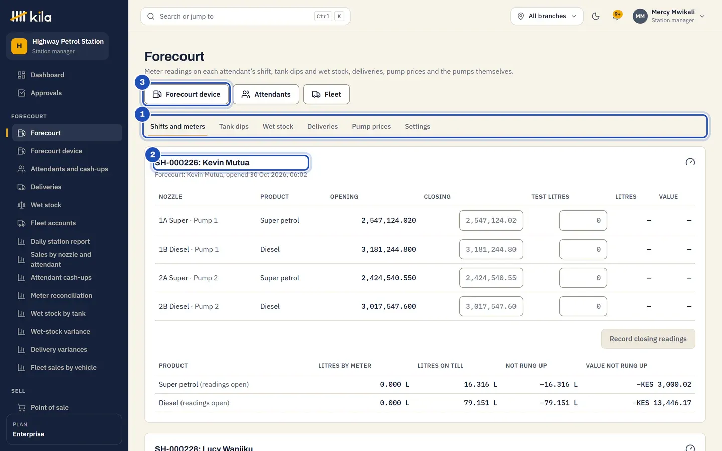722x451 pixels.
Task: Click the Wet-stock variance chart icon
Action: point(21,332)
